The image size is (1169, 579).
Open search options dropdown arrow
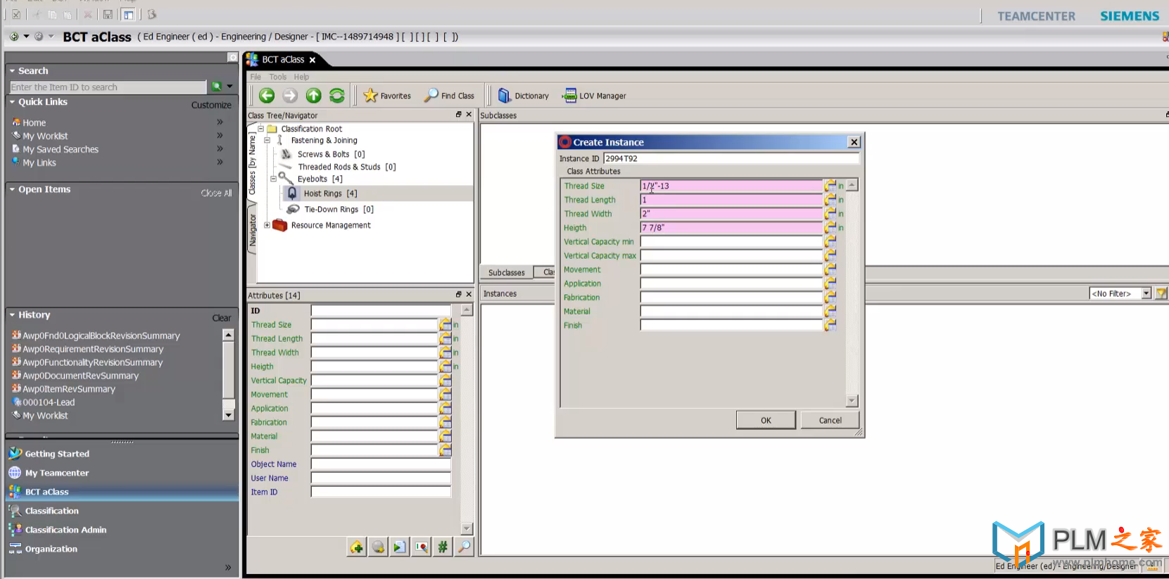229,87
